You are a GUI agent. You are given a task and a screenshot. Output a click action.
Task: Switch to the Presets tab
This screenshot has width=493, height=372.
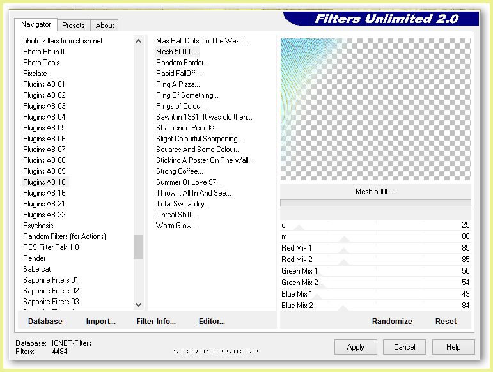point(74,26)
